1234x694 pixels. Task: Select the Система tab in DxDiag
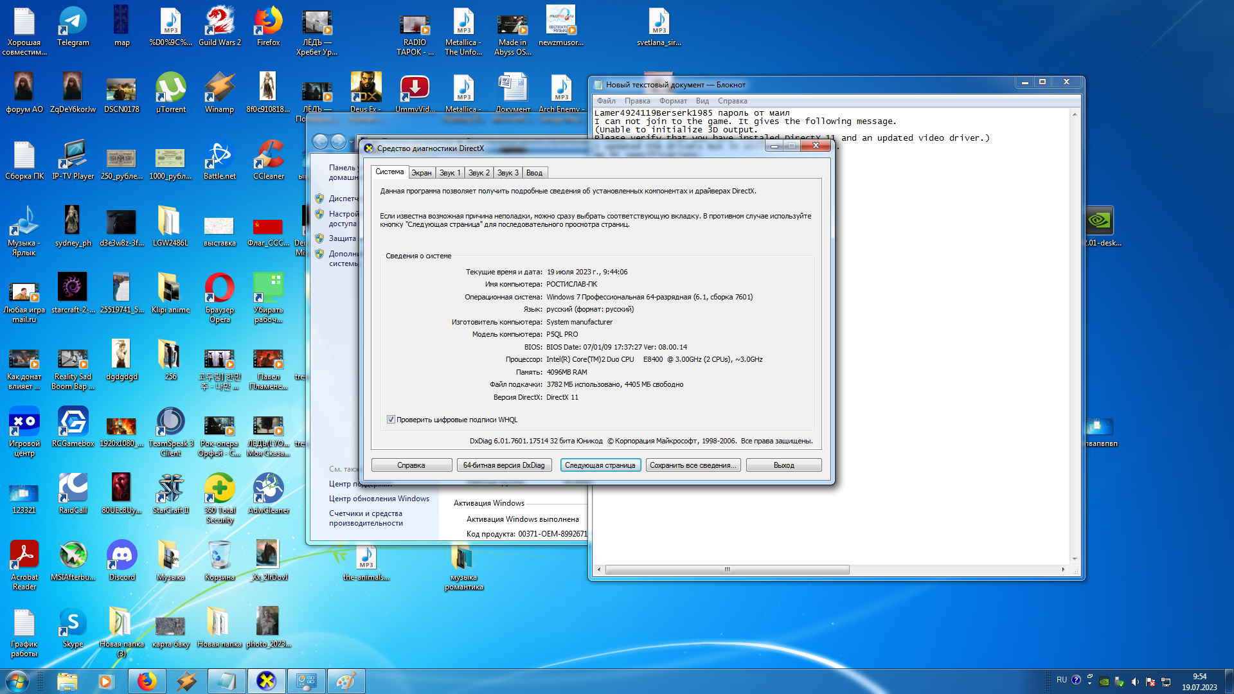389,172
